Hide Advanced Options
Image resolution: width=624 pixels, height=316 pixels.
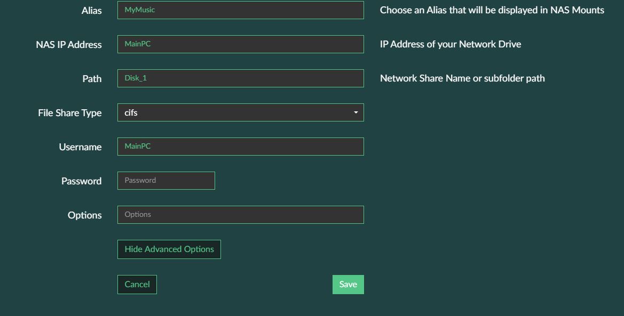point(169,249)
